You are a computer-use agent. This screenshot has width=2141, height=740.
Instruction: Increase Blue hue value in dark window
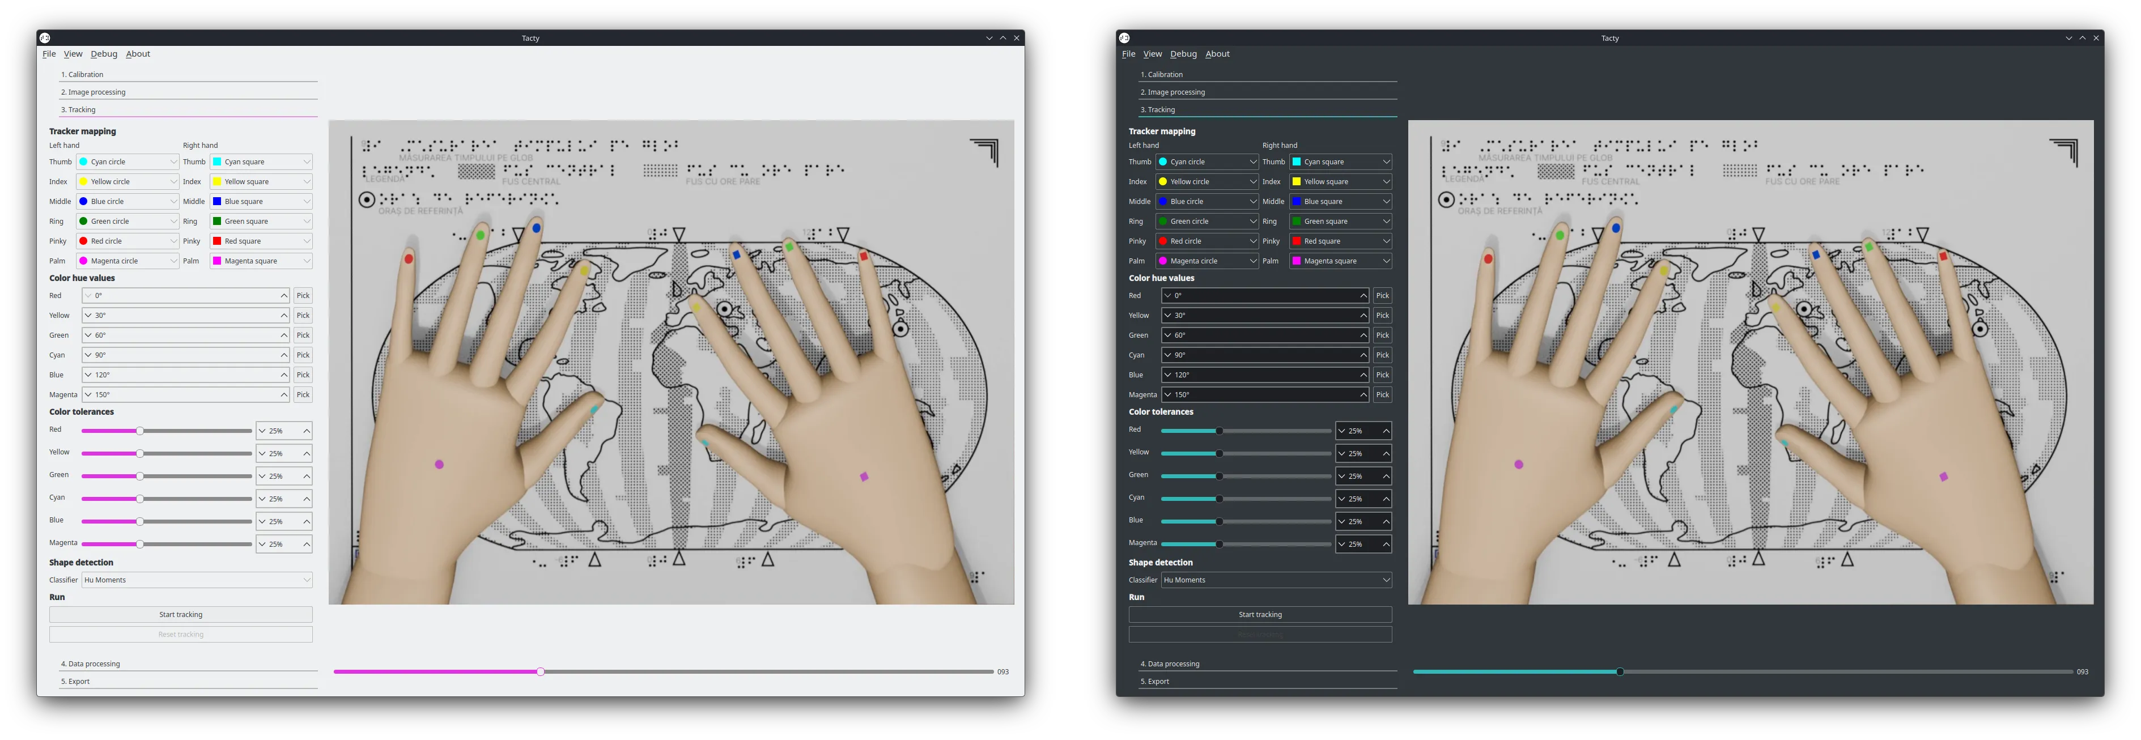pyautogui.click(x=1364, y=375)
